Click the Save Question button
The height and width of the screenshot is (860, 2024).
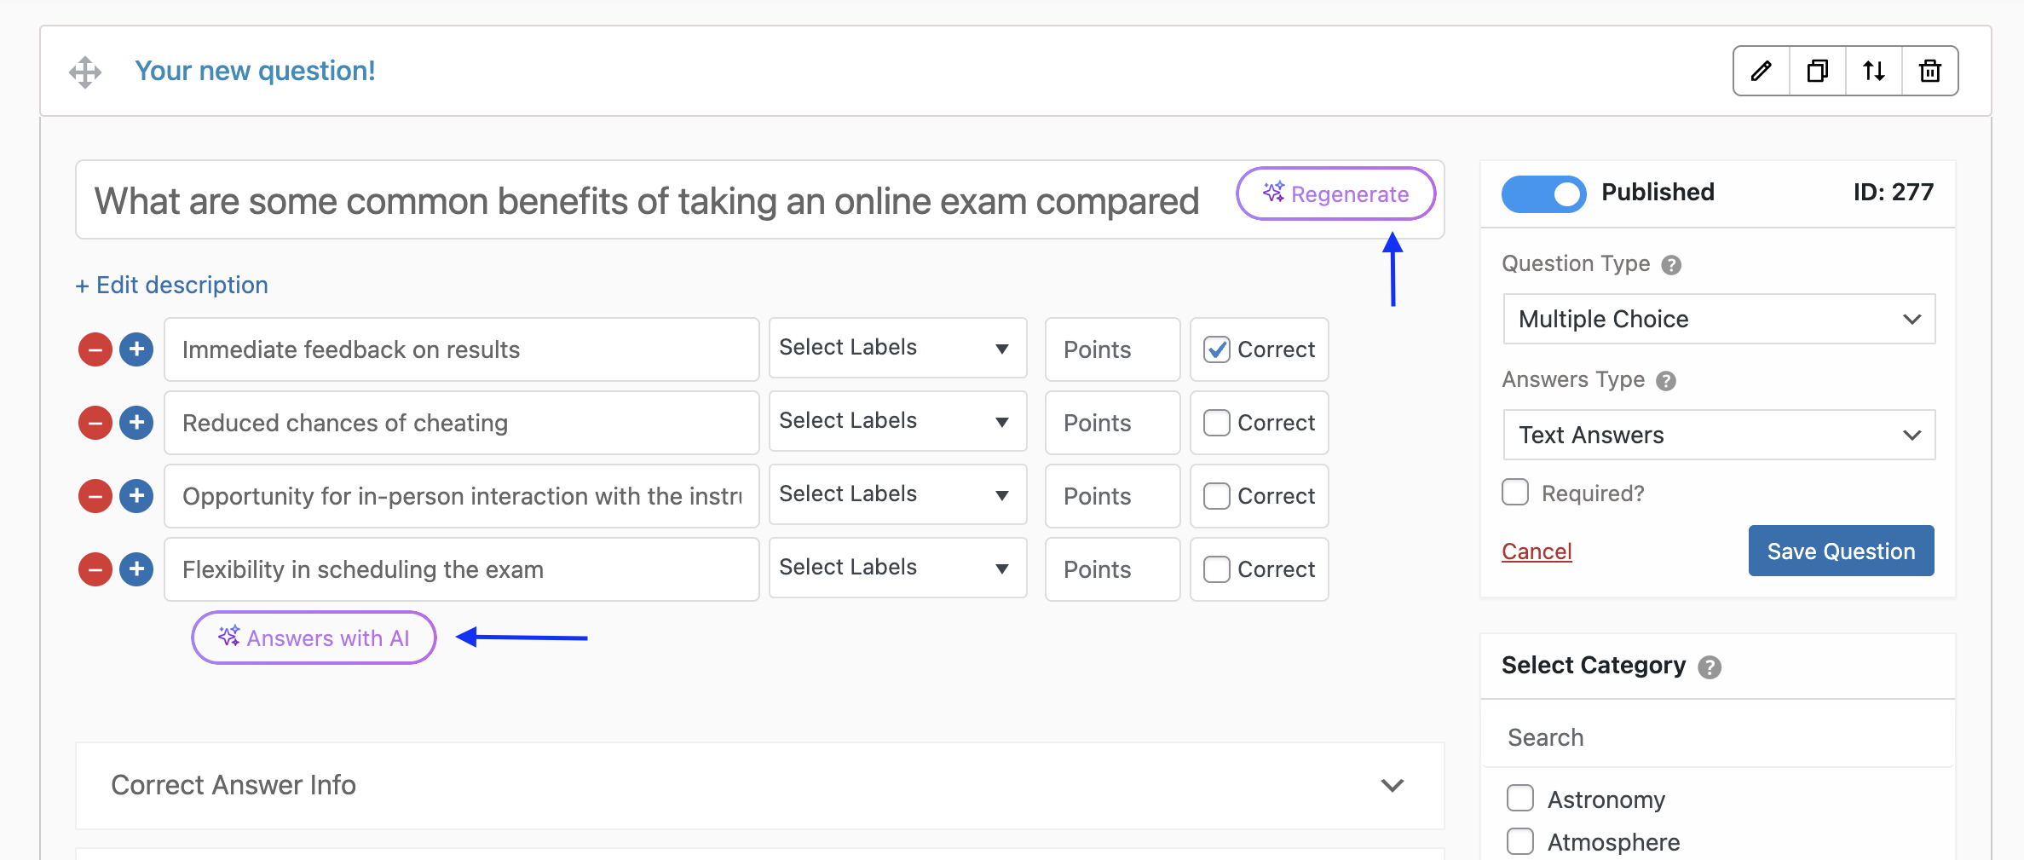[x=1841, y=551]
